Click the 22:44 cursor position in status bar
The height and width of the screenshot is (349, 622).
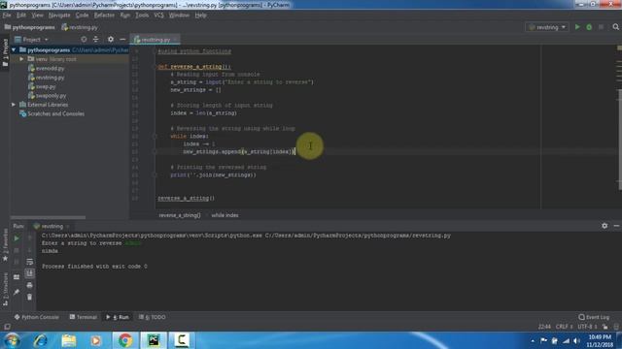click(544, 327)
